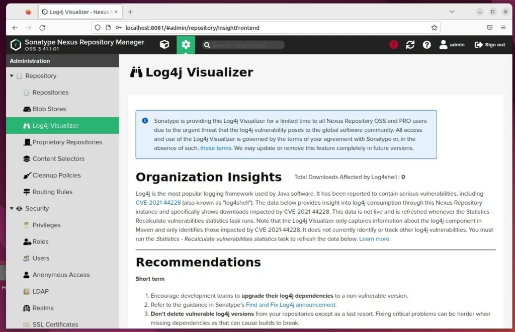Click the binoculars icon beside page title
This screenshot has height=332, width=515.
click(136, 72)
